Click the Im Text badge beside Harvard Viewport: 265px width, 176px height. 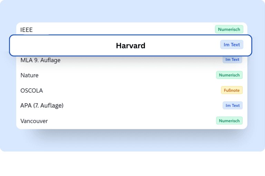pyautogui.click(x=232, y=45)
